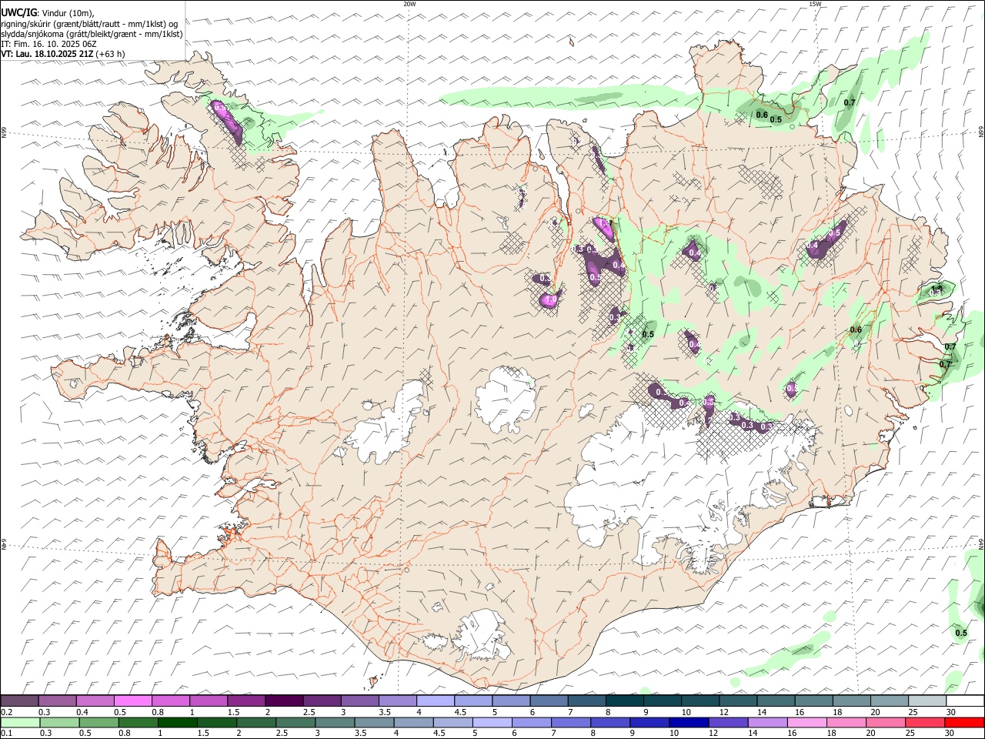This screenshot has width=985, height=739.
Task: Pick upper legend swatch between 18 and 20
Action: click(x=851, y=701)
